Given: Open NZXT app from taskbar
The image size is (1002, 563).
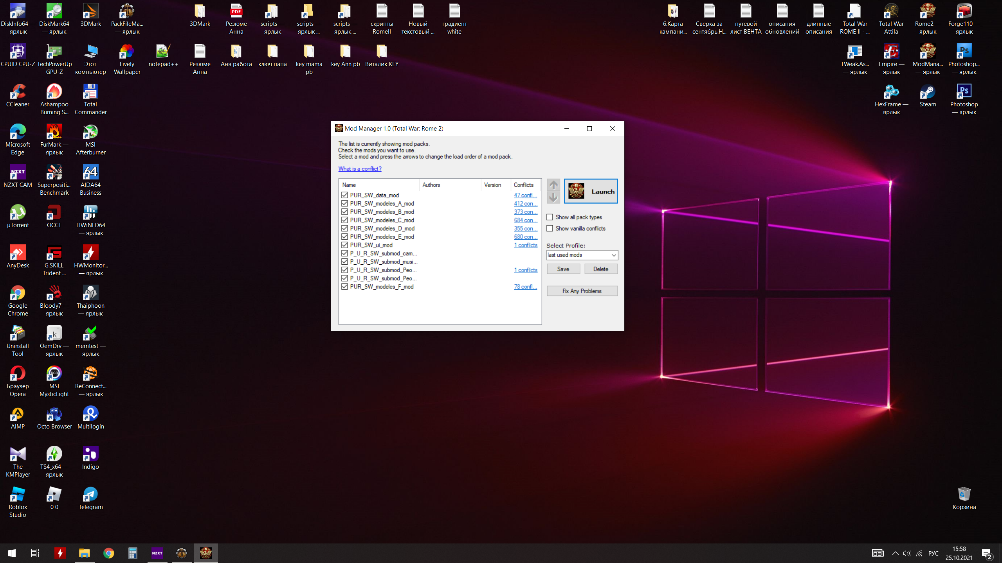Looking at the screenshot, I should point(157,553).
